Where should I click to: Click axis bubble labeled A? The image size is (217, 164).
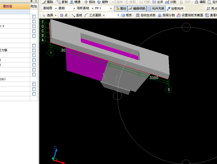click(x=43, y=40)
